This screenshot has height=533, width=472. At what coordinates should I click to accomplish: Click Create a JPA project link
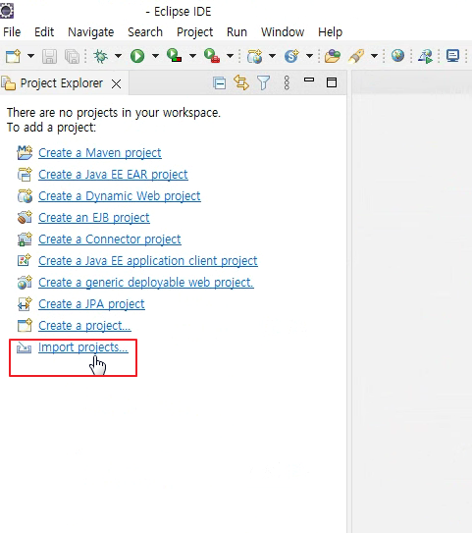click(91, 304)
